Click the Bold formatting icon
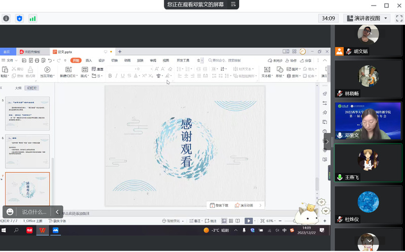 tap(110, 76)
